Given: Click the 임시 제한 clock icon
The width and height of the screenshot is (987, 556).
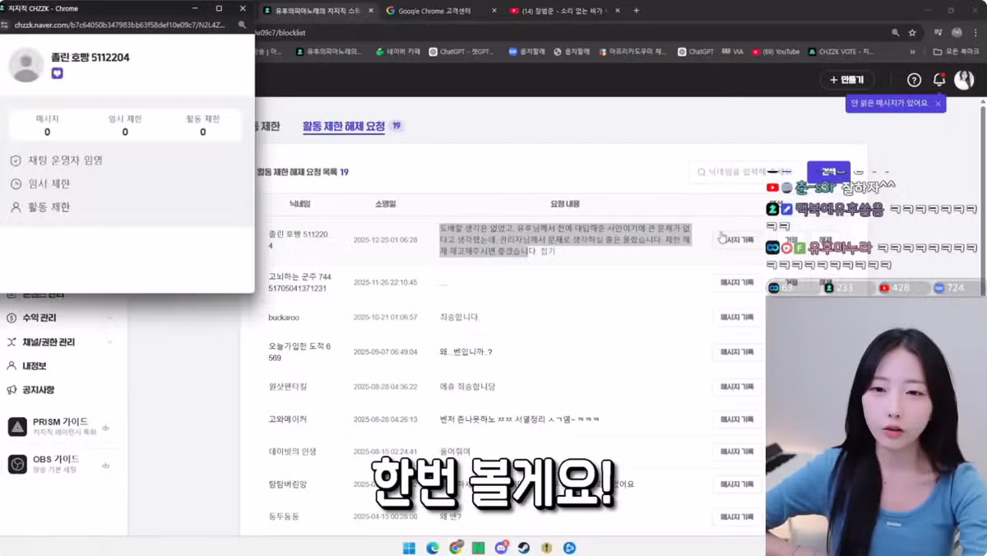Looking at the screenshot, I should click(18, 185).
